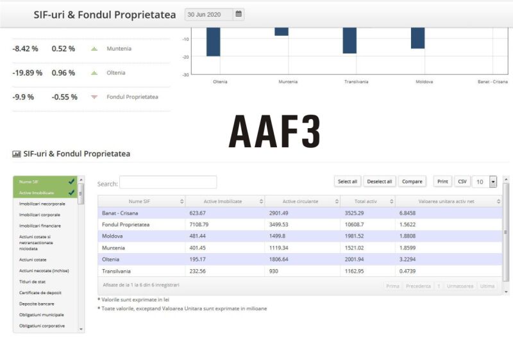Click the Precedenta pagination button
Viewport: 513px width, 337px height.
coord(418,286)
